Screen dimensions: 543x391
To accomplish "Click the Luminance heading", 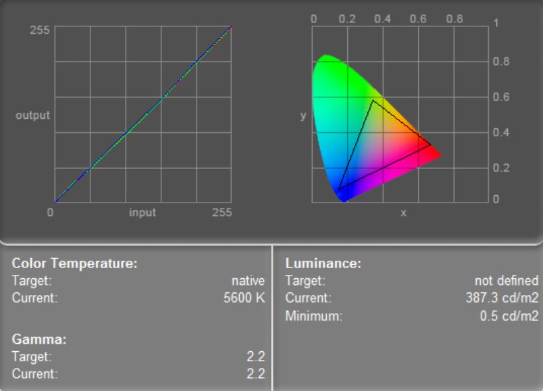I will [x=323, y=263].
